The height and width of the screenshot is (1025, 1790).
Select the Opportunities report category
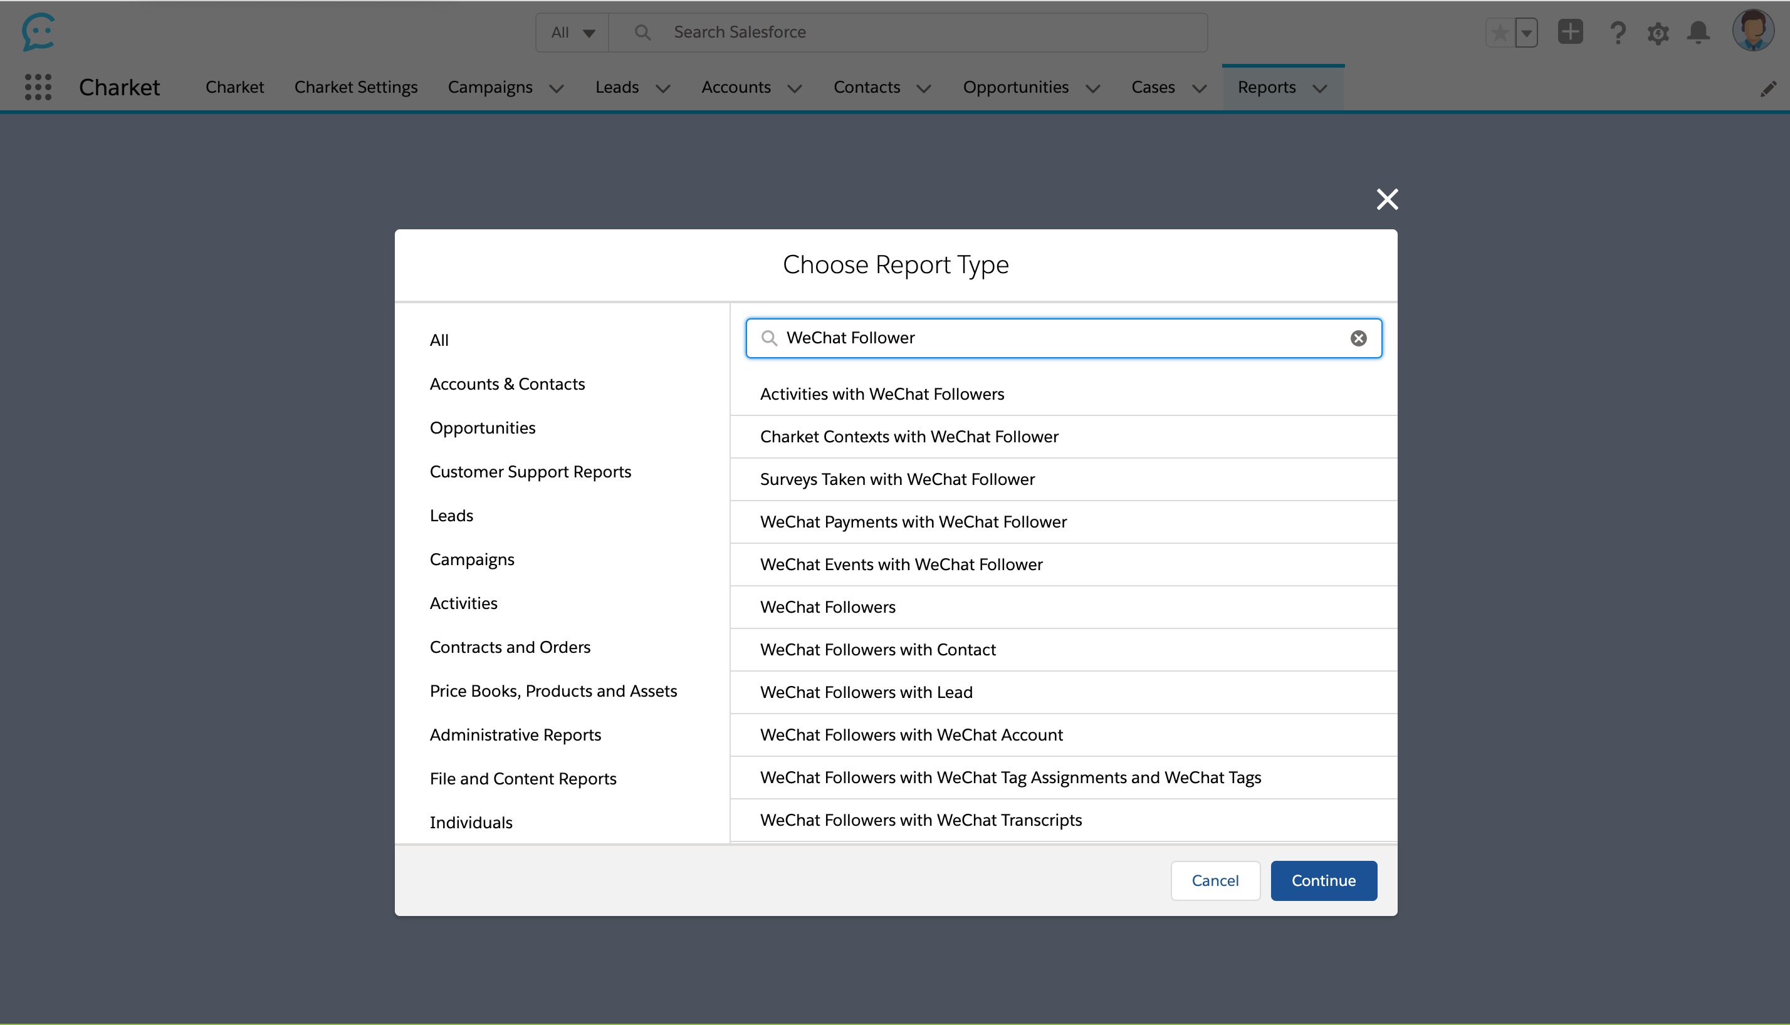(483, 428)
